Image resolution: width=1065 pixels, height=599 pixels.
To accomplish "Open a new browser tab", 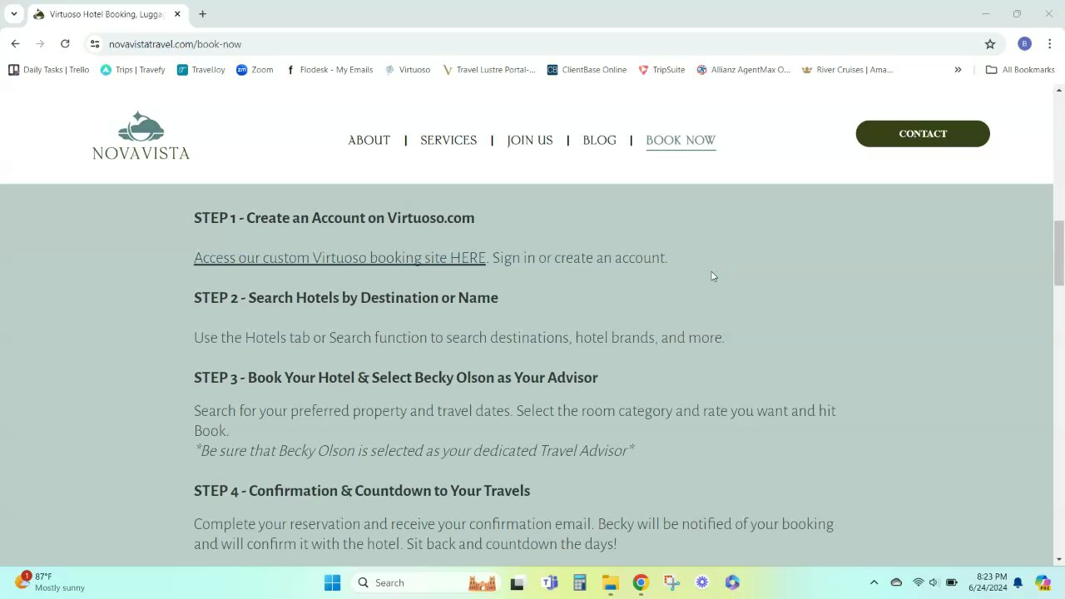I will pyautogui.click(x=202, y=14).
